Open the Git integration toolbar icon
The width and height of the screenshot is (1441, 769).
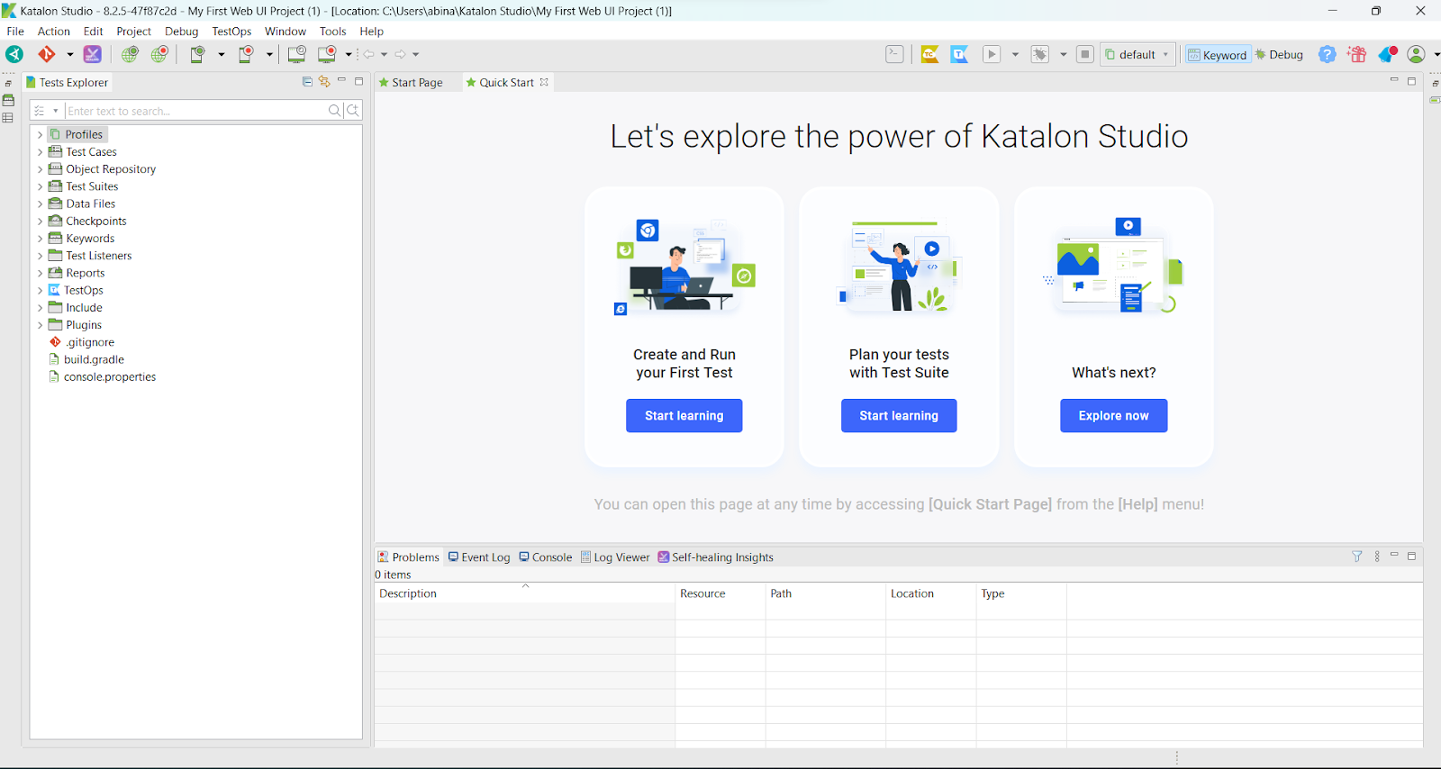(x=47, y=54)
